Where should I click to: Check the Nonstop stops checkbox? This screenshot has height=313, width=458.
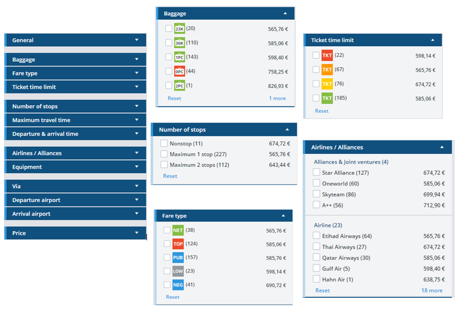click(x=164, y=144)
